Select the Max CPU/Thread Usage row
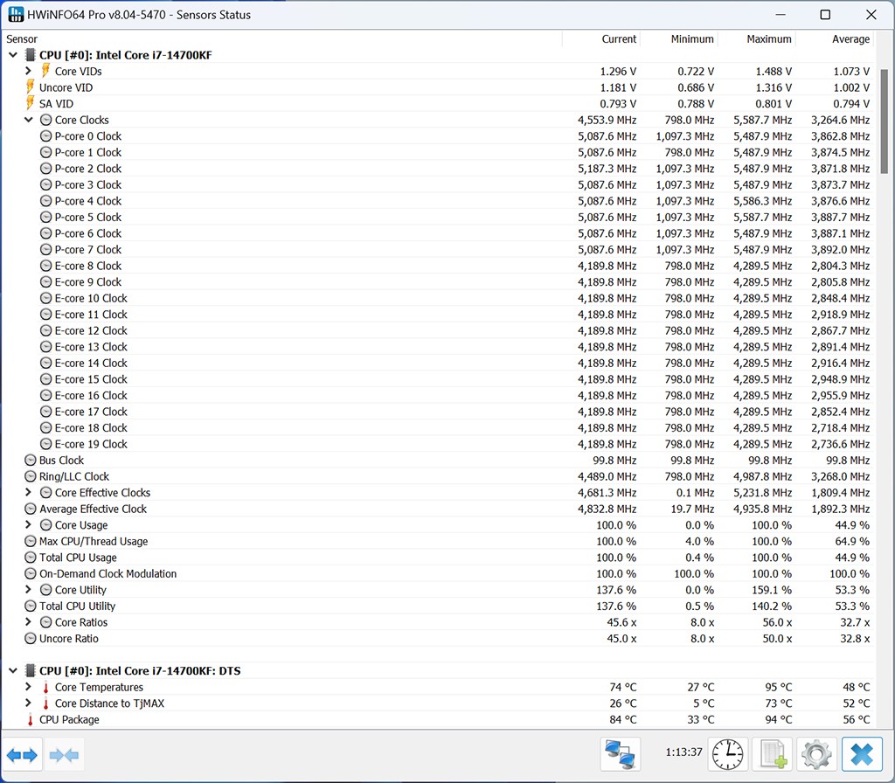This screenshot has width=895, height=783. coord(438,541)
